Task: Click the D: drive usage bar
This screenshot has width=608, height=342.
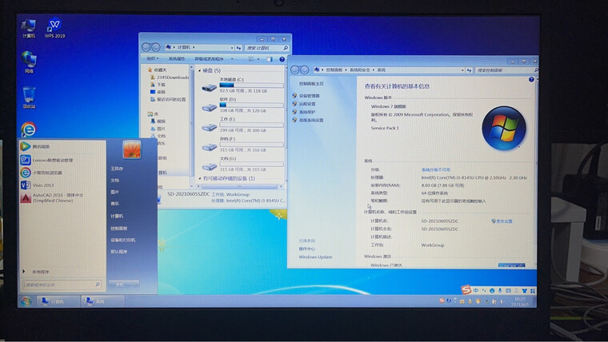Action: pyautogui.click(x=251, y=105)
